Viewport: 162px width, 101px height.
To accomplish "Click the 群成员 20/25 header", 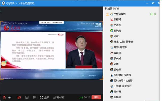I will tap(112, 9).
